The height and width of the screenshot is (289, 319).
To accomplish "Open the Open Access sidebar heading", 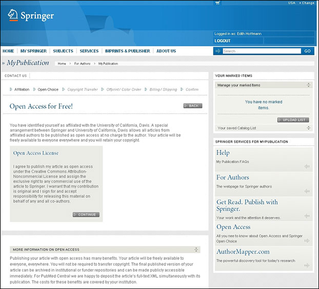I will click(233, 227).
